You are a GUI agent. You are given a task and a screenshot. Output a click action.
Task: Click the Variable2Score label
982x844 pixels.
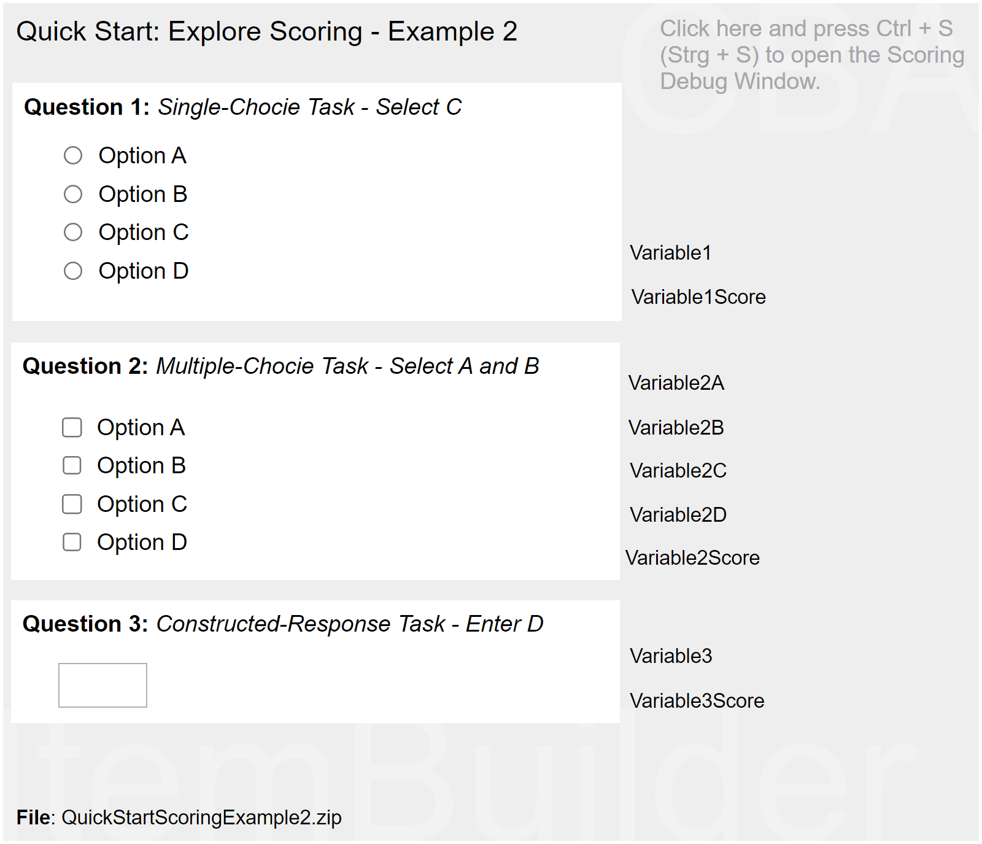[692, 558]
